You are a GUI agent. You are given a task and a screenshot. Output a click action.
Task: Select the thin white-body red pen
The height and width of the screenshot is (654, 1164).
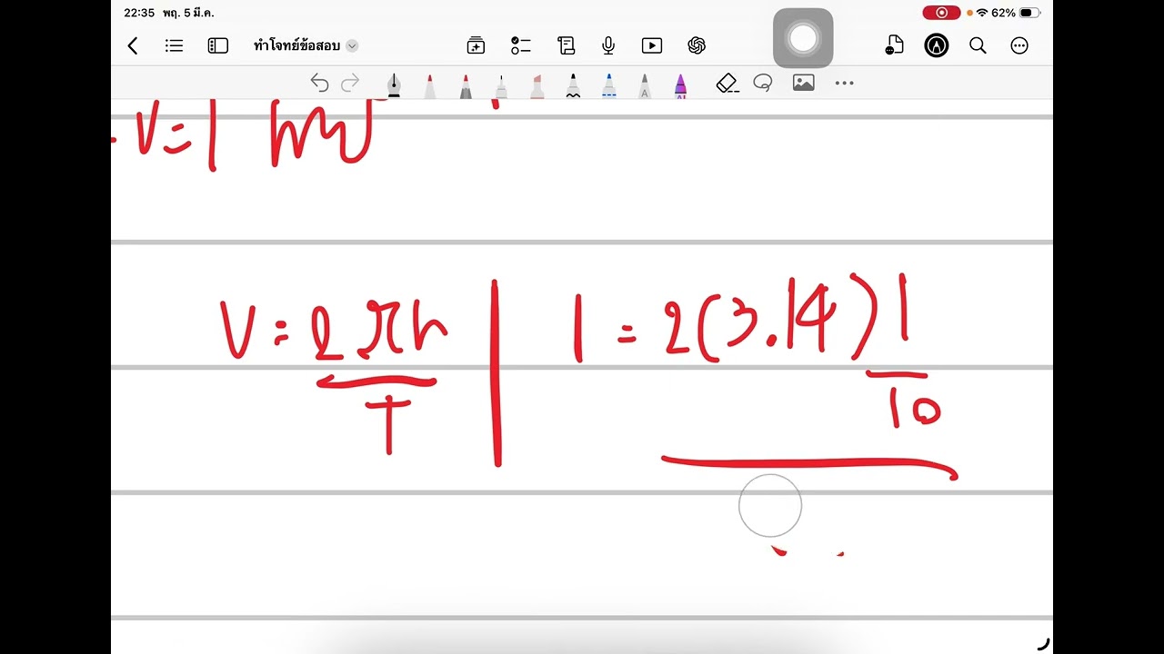(x=501, y=85)
